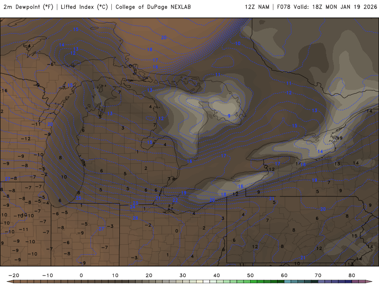Viewport: 379px width, 284px height.
Task: Click the '50' label on the color scale
Action: (x=251, y=275)
